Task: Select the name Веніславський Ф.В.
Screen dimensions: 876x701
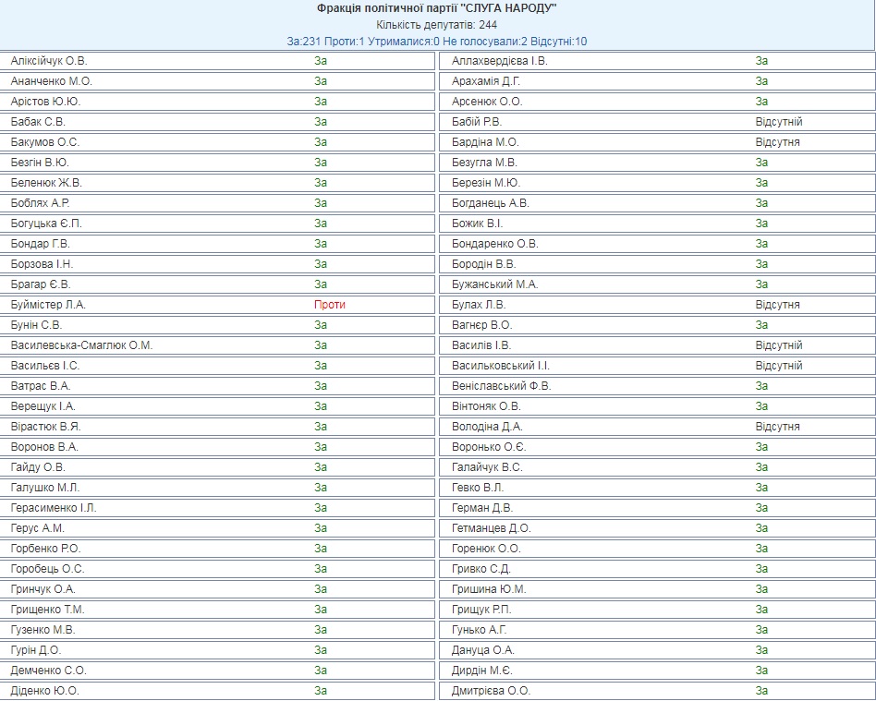Action: pyautogui.click(x=501, y=386)
